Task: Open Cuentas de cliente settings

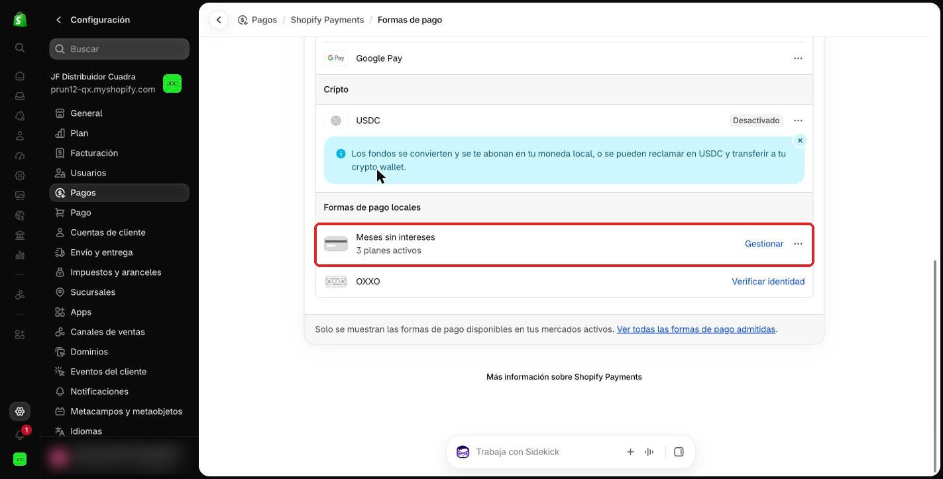Action: (x=119, y=233)
